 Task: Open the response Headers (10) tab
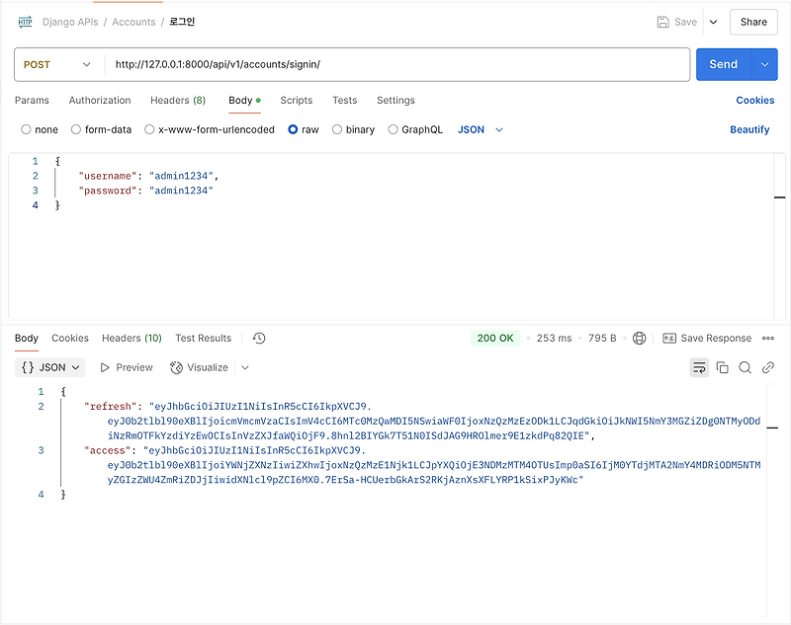[x=132, y=338]
